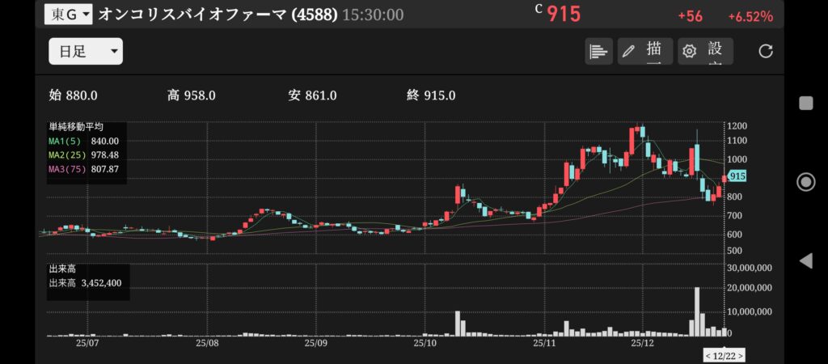Tap the MA3(75) moving average legend entry
The width and height of the screenshot is (828, 364).
click(x=84, y=168)
